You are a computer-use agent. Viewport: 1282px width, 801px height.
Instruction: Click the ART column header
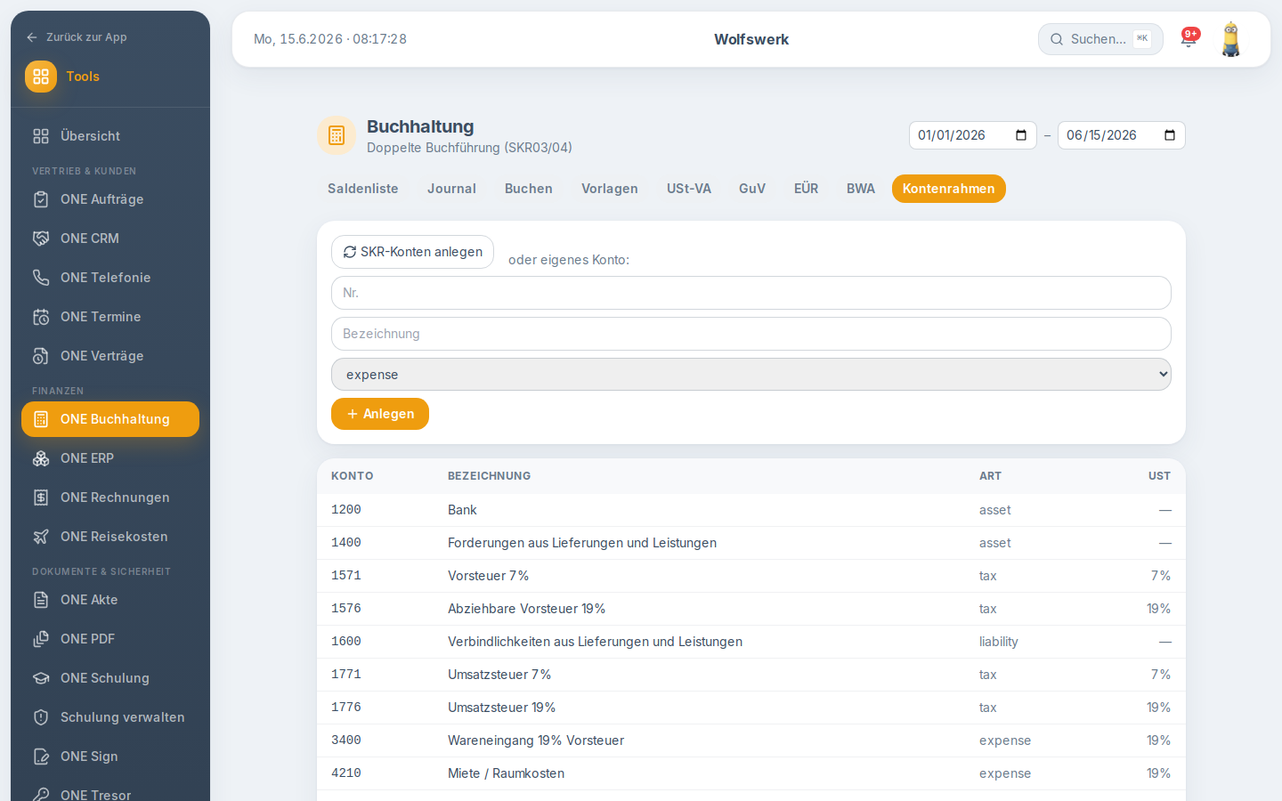point(990,476)
